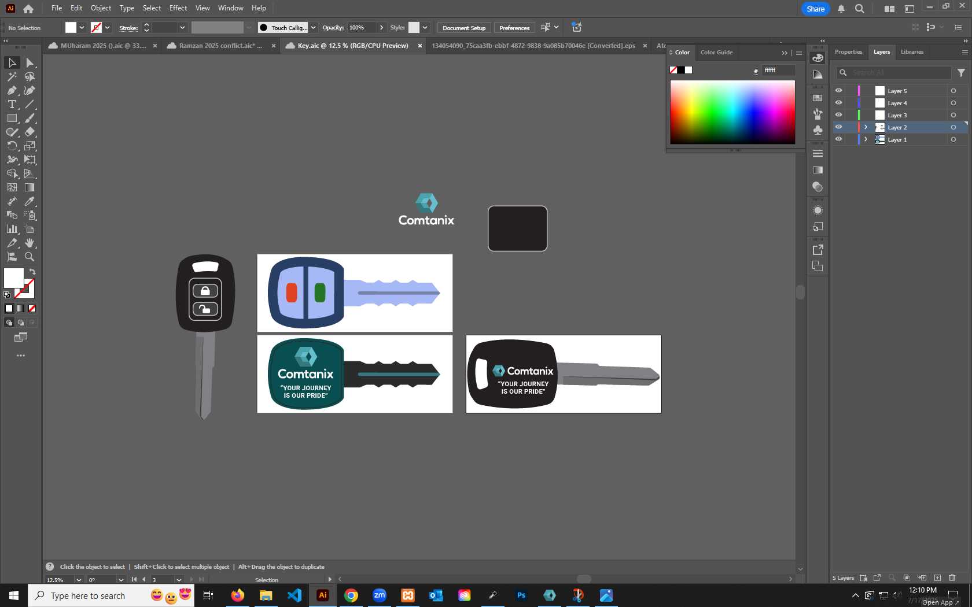
Task: Click Layer 3 target circle
Action: (x=953, y=115)
